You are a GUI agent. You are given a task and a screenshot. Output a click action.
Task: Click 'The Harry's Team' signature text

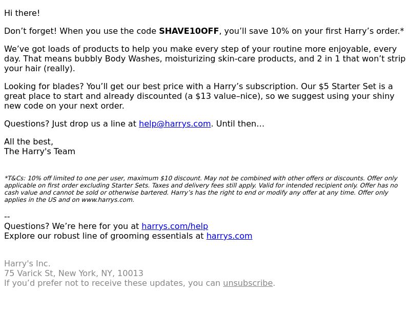(40, 152)
